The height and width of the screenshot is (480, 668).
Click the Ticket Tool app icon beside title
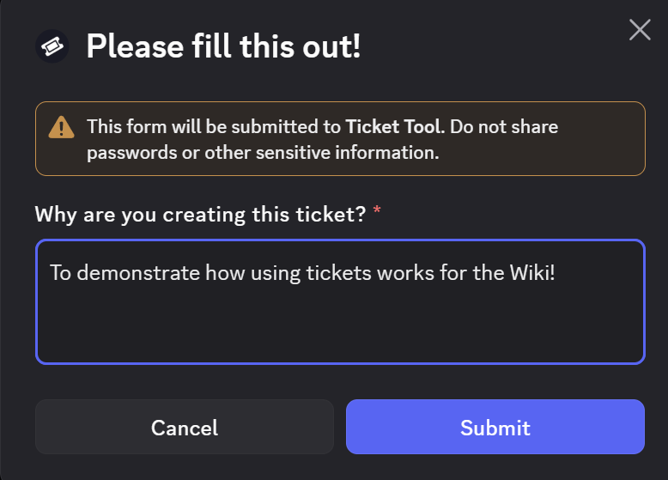point(52,46)
